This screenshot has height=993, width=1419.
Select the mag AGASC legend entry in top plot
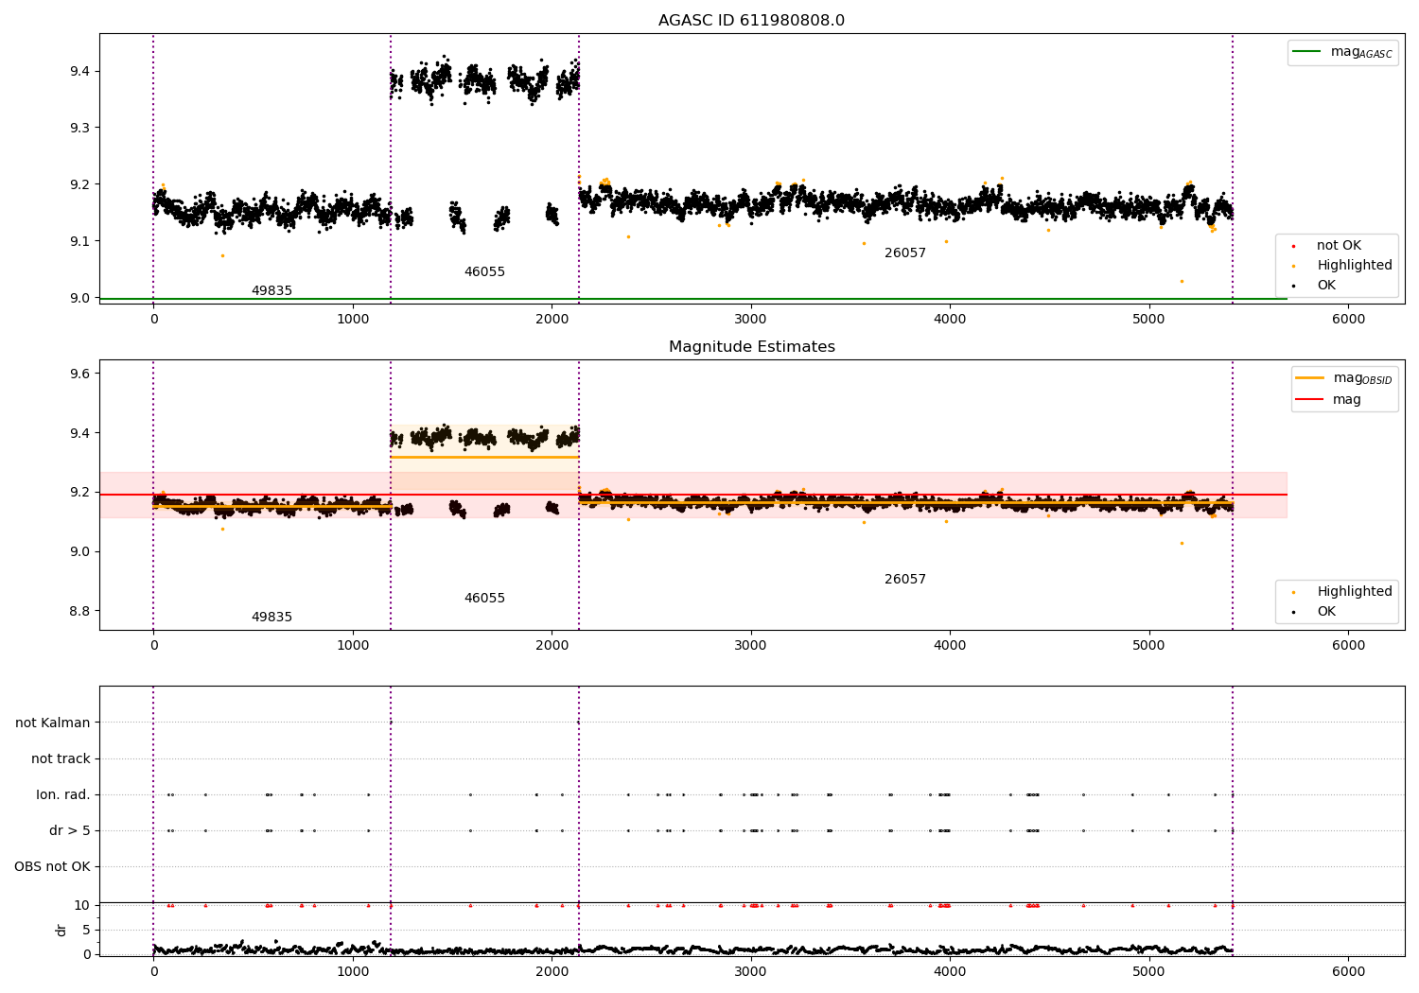[1343, 52]
